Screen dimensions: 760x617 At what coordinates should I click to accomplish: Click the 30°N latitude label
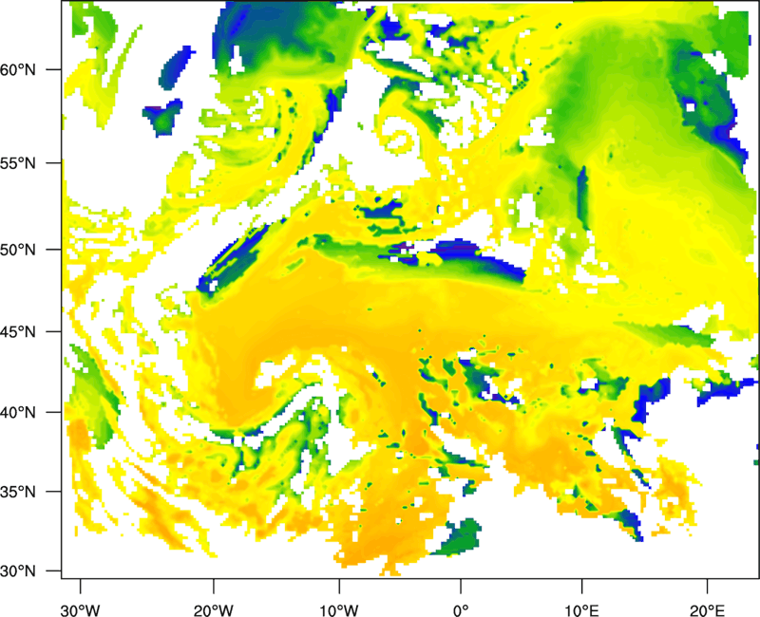[18, 571]
